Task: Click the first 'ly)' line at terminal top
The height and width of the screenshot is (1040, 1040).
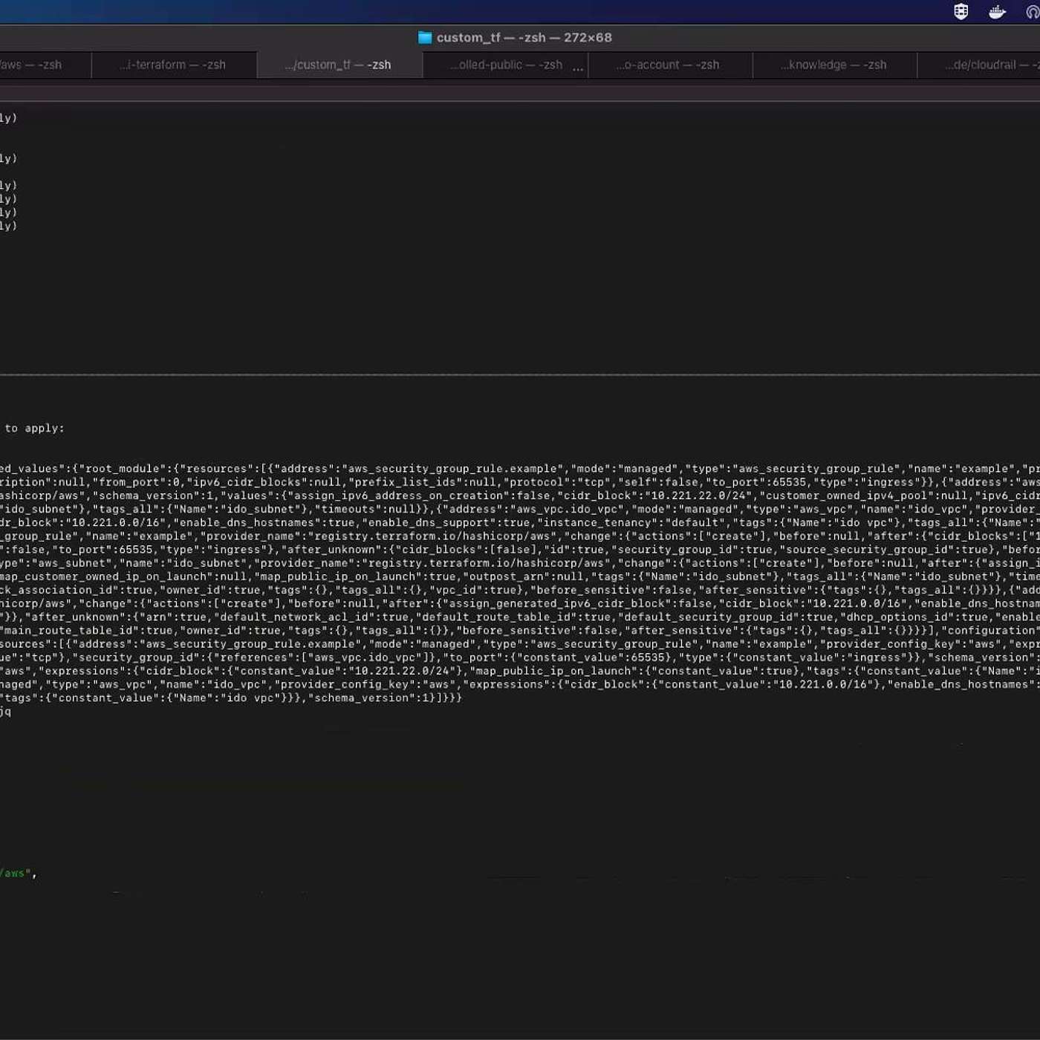Action: click(x=9, y=118)
